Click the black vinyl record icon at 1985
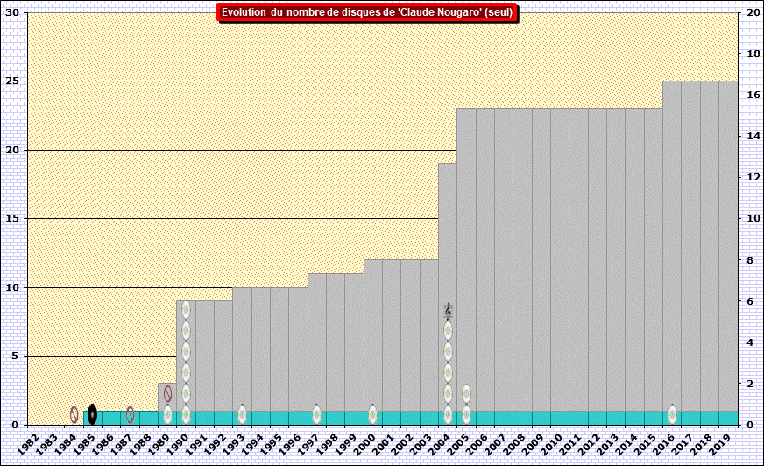Image resolution: width=764 pixels, height=466 pixels. 92,414
